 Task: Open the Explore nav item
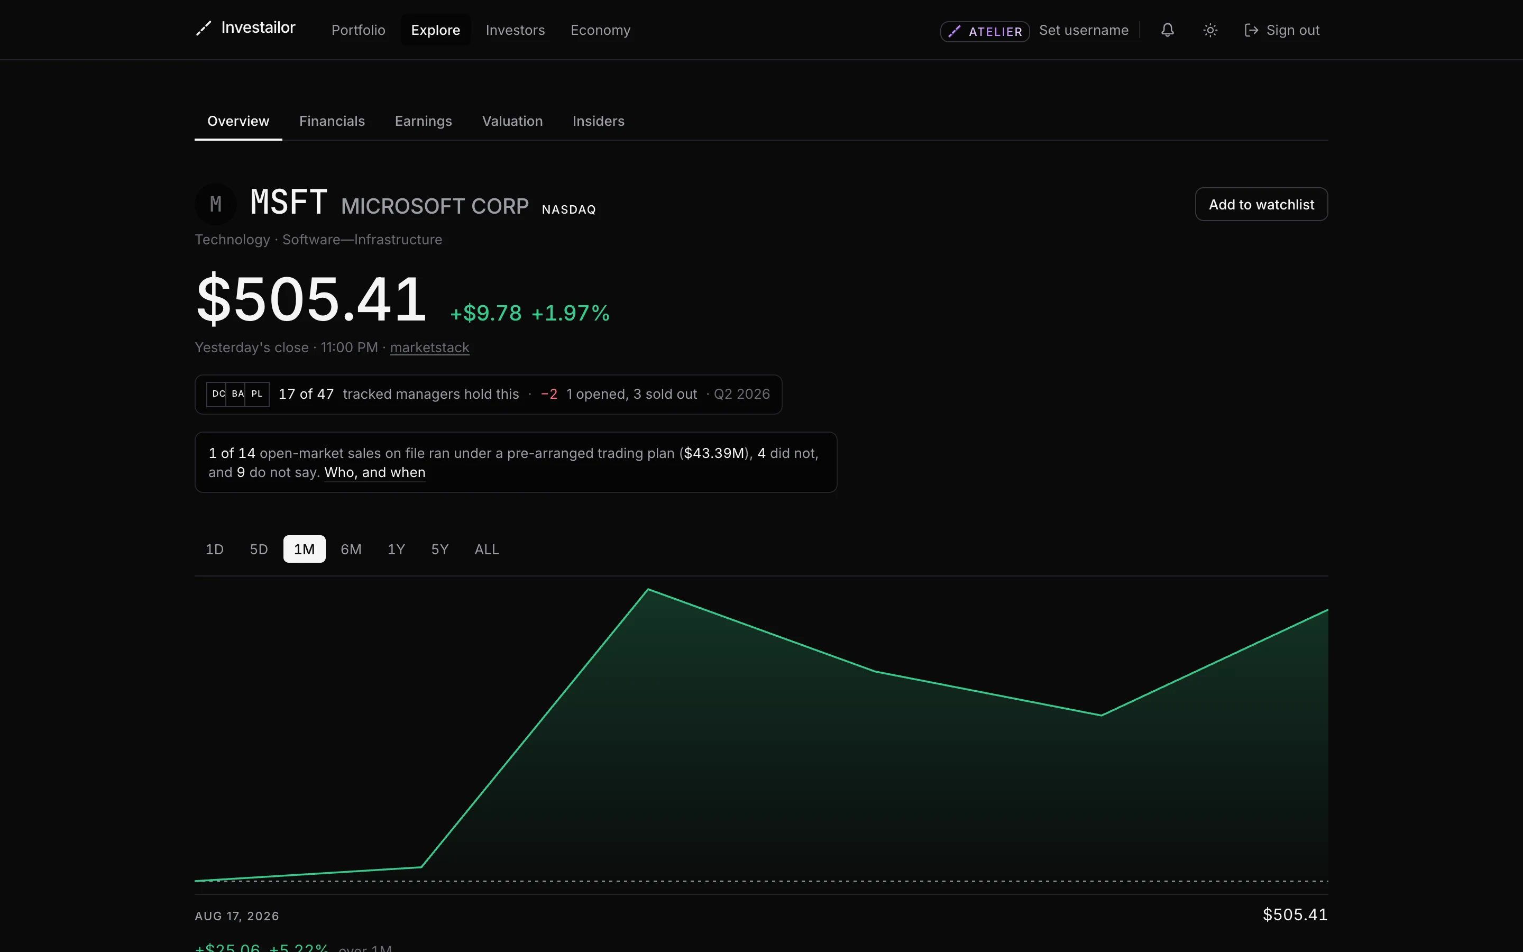click(x=436, y=30)
